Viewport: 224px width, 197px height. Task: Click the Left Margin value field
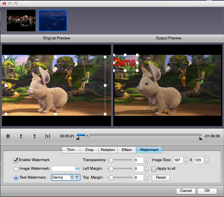click(x=139, y=169)
